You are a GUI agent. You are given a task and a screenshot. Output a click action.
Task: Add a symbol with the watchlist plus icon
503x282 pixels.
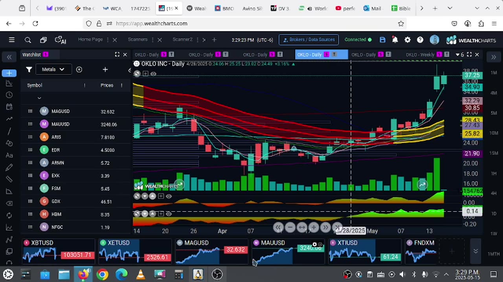click(x=105, y=69)
